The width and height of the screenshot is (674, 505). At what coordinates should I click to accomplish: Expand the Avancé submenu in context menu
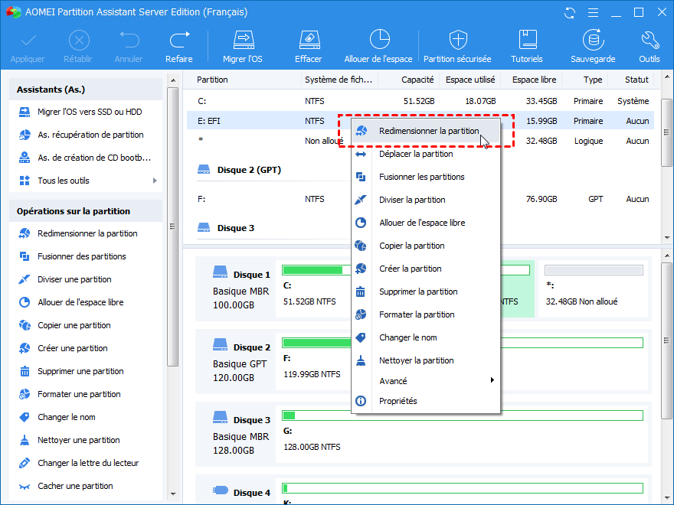[492, 380]
